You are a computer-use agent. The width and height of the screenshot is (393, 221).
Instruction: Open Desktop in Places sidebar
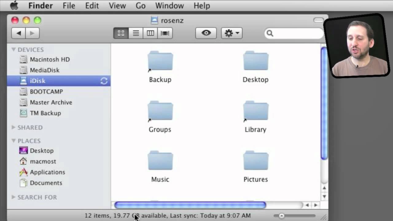point(59,151)
